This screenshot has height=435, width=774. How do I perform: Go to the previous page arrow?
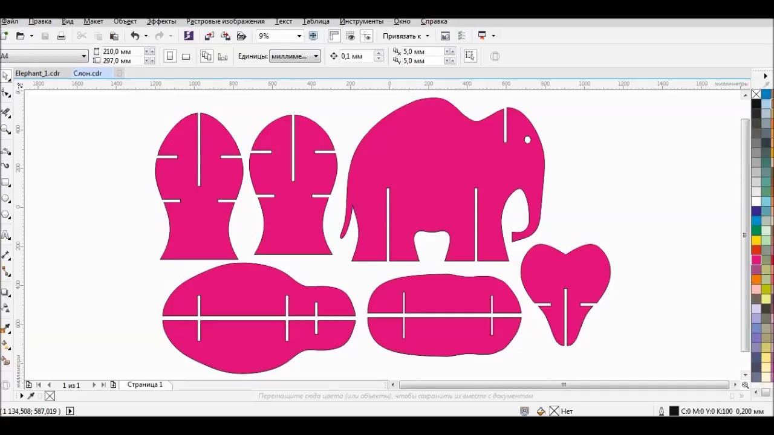(x=49, y=385)
